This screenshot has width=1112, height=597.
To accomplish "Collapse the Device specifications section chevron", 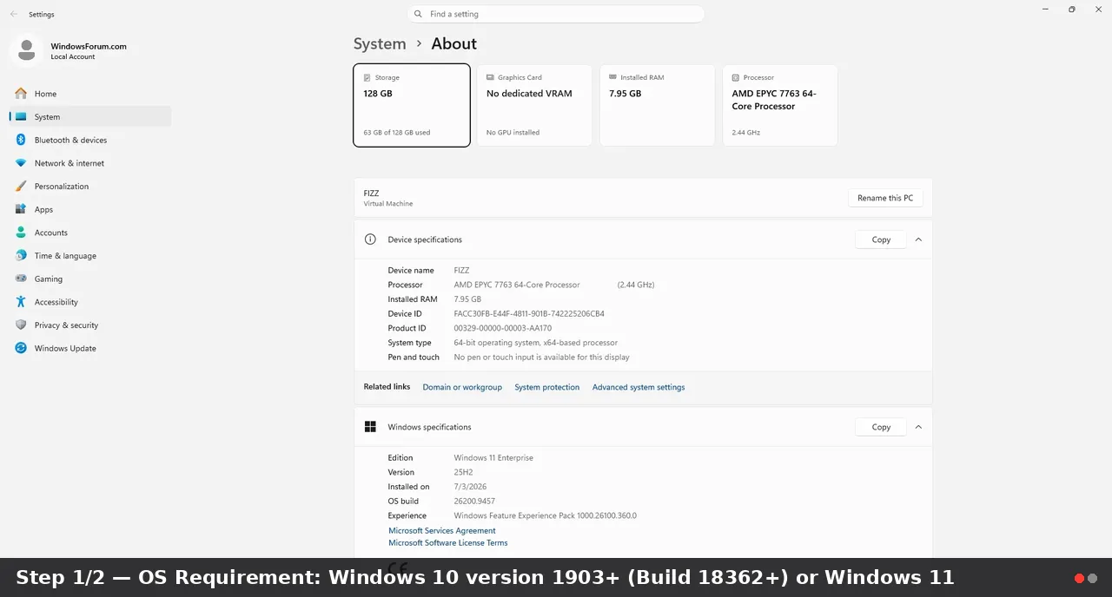I will (x=918, y=239).
